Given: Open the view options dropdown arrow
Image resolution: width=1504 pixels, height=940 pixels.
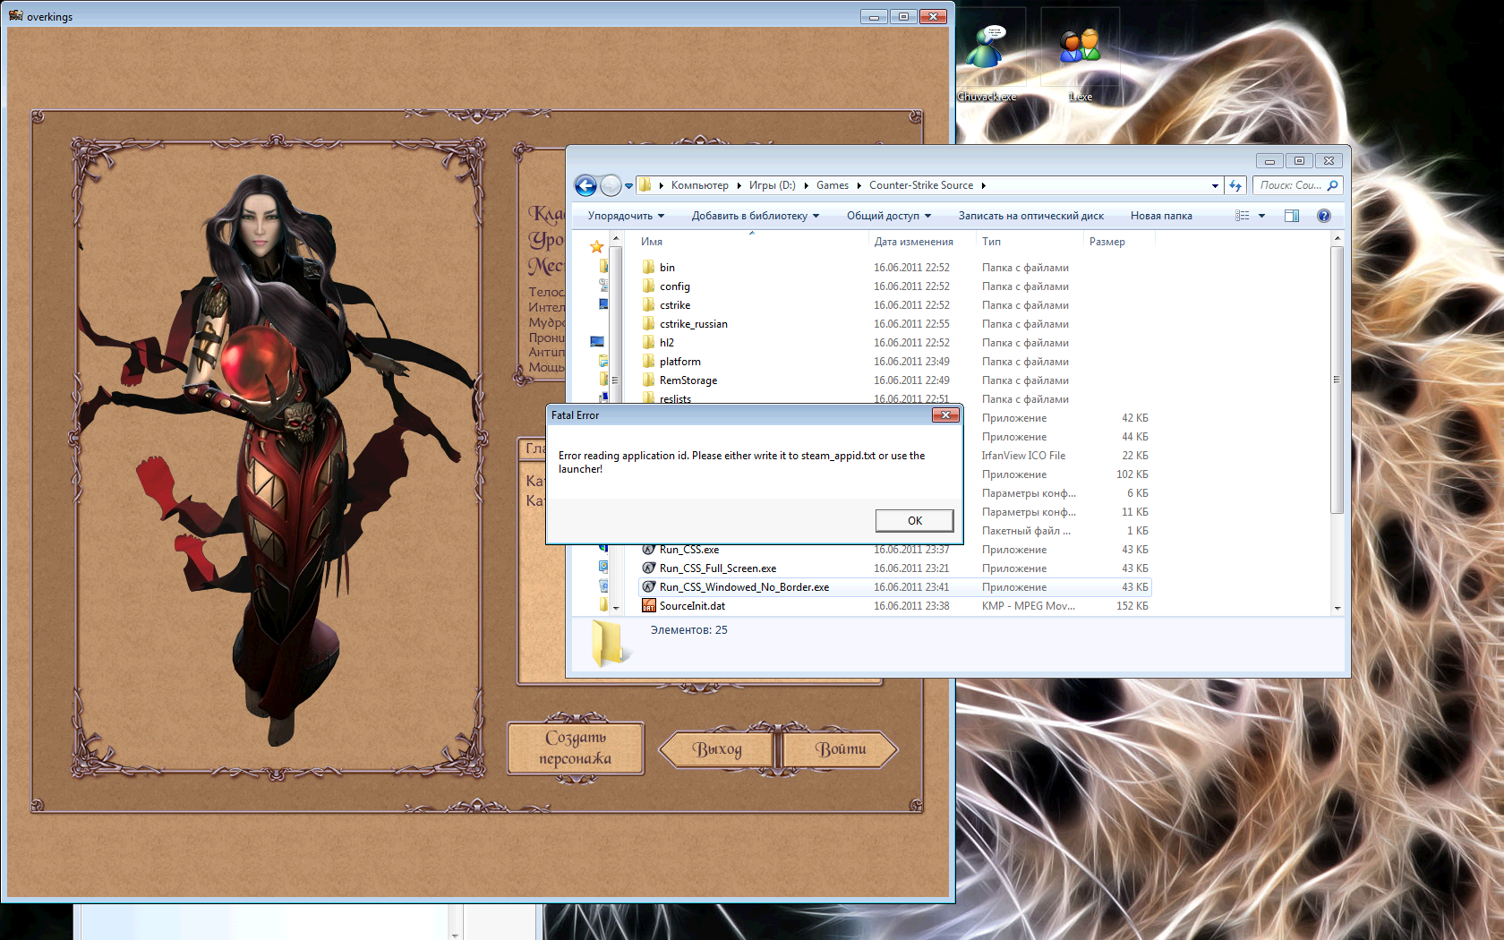Looking at the screenshot, I should (1261, 216).
